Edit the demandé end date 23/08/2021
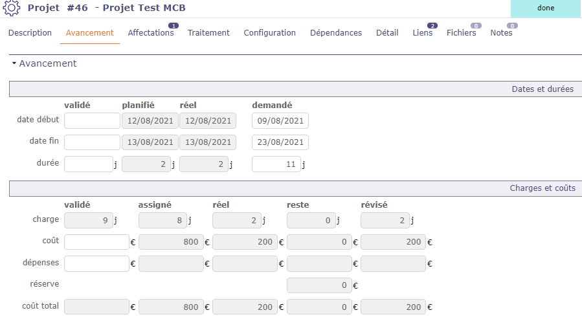 280,142
